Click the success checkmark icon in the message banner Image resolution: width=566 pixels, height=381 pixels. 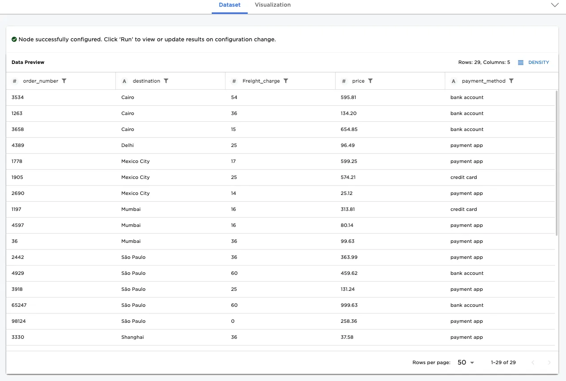tap(13, 39)
